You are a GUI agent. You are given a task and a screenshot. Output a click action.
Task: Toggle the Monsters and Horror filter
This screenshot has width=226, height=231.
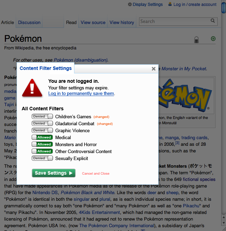pyautogui.click(x=42, y=144)
